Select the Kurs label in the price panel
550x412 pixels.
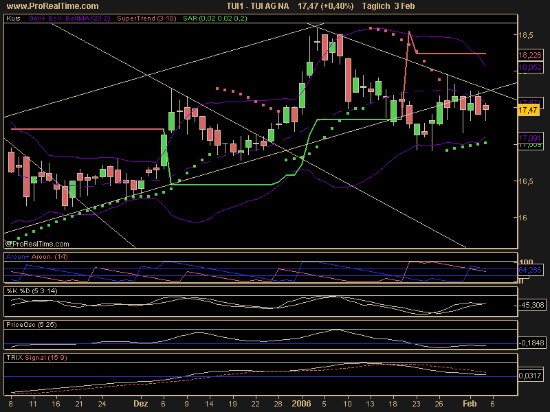[x=13, y=19]
